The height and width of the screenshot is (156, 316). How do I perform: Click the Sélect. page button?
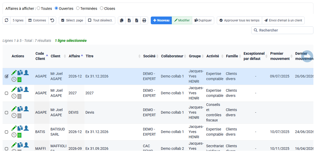pos(72,20)
